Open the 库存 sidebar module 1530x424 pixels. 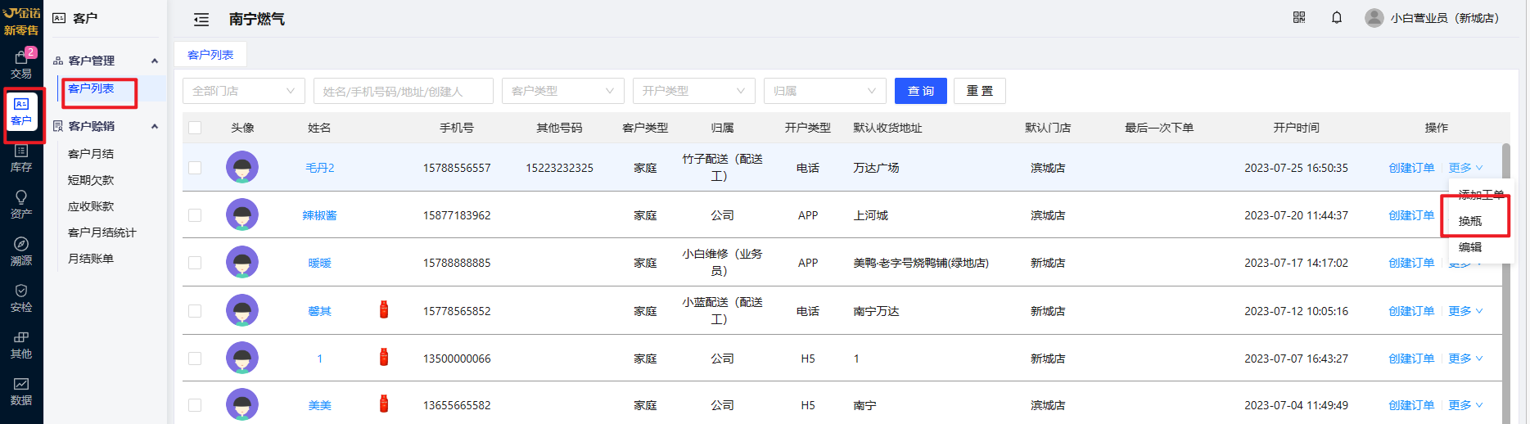tap(21, 158)
